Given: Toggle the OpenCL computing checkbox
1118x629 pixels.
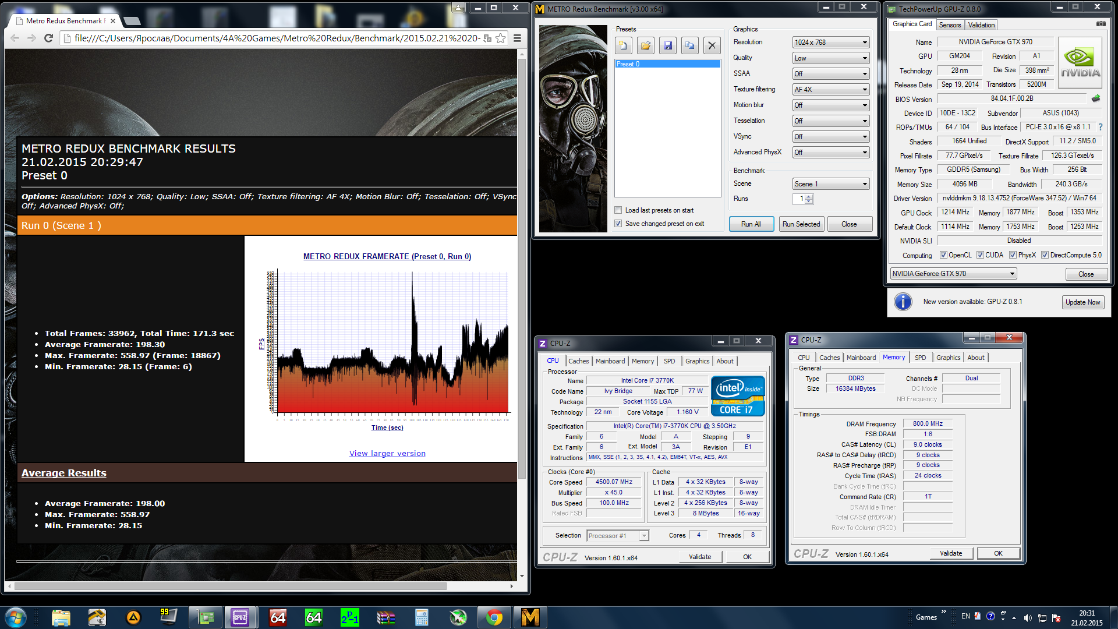Looking at the screenshot, I should coord(943,255).
